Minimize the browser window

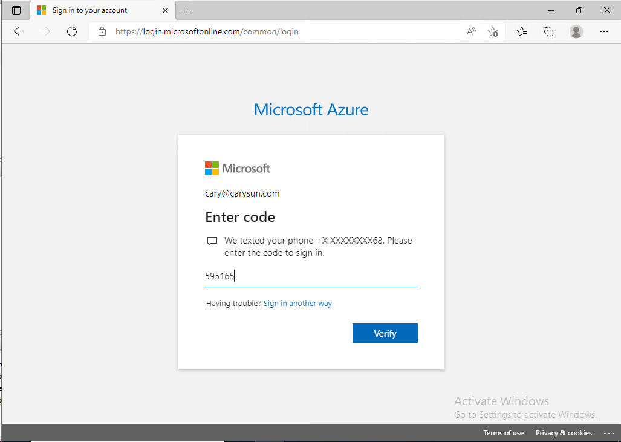(551, 10)
